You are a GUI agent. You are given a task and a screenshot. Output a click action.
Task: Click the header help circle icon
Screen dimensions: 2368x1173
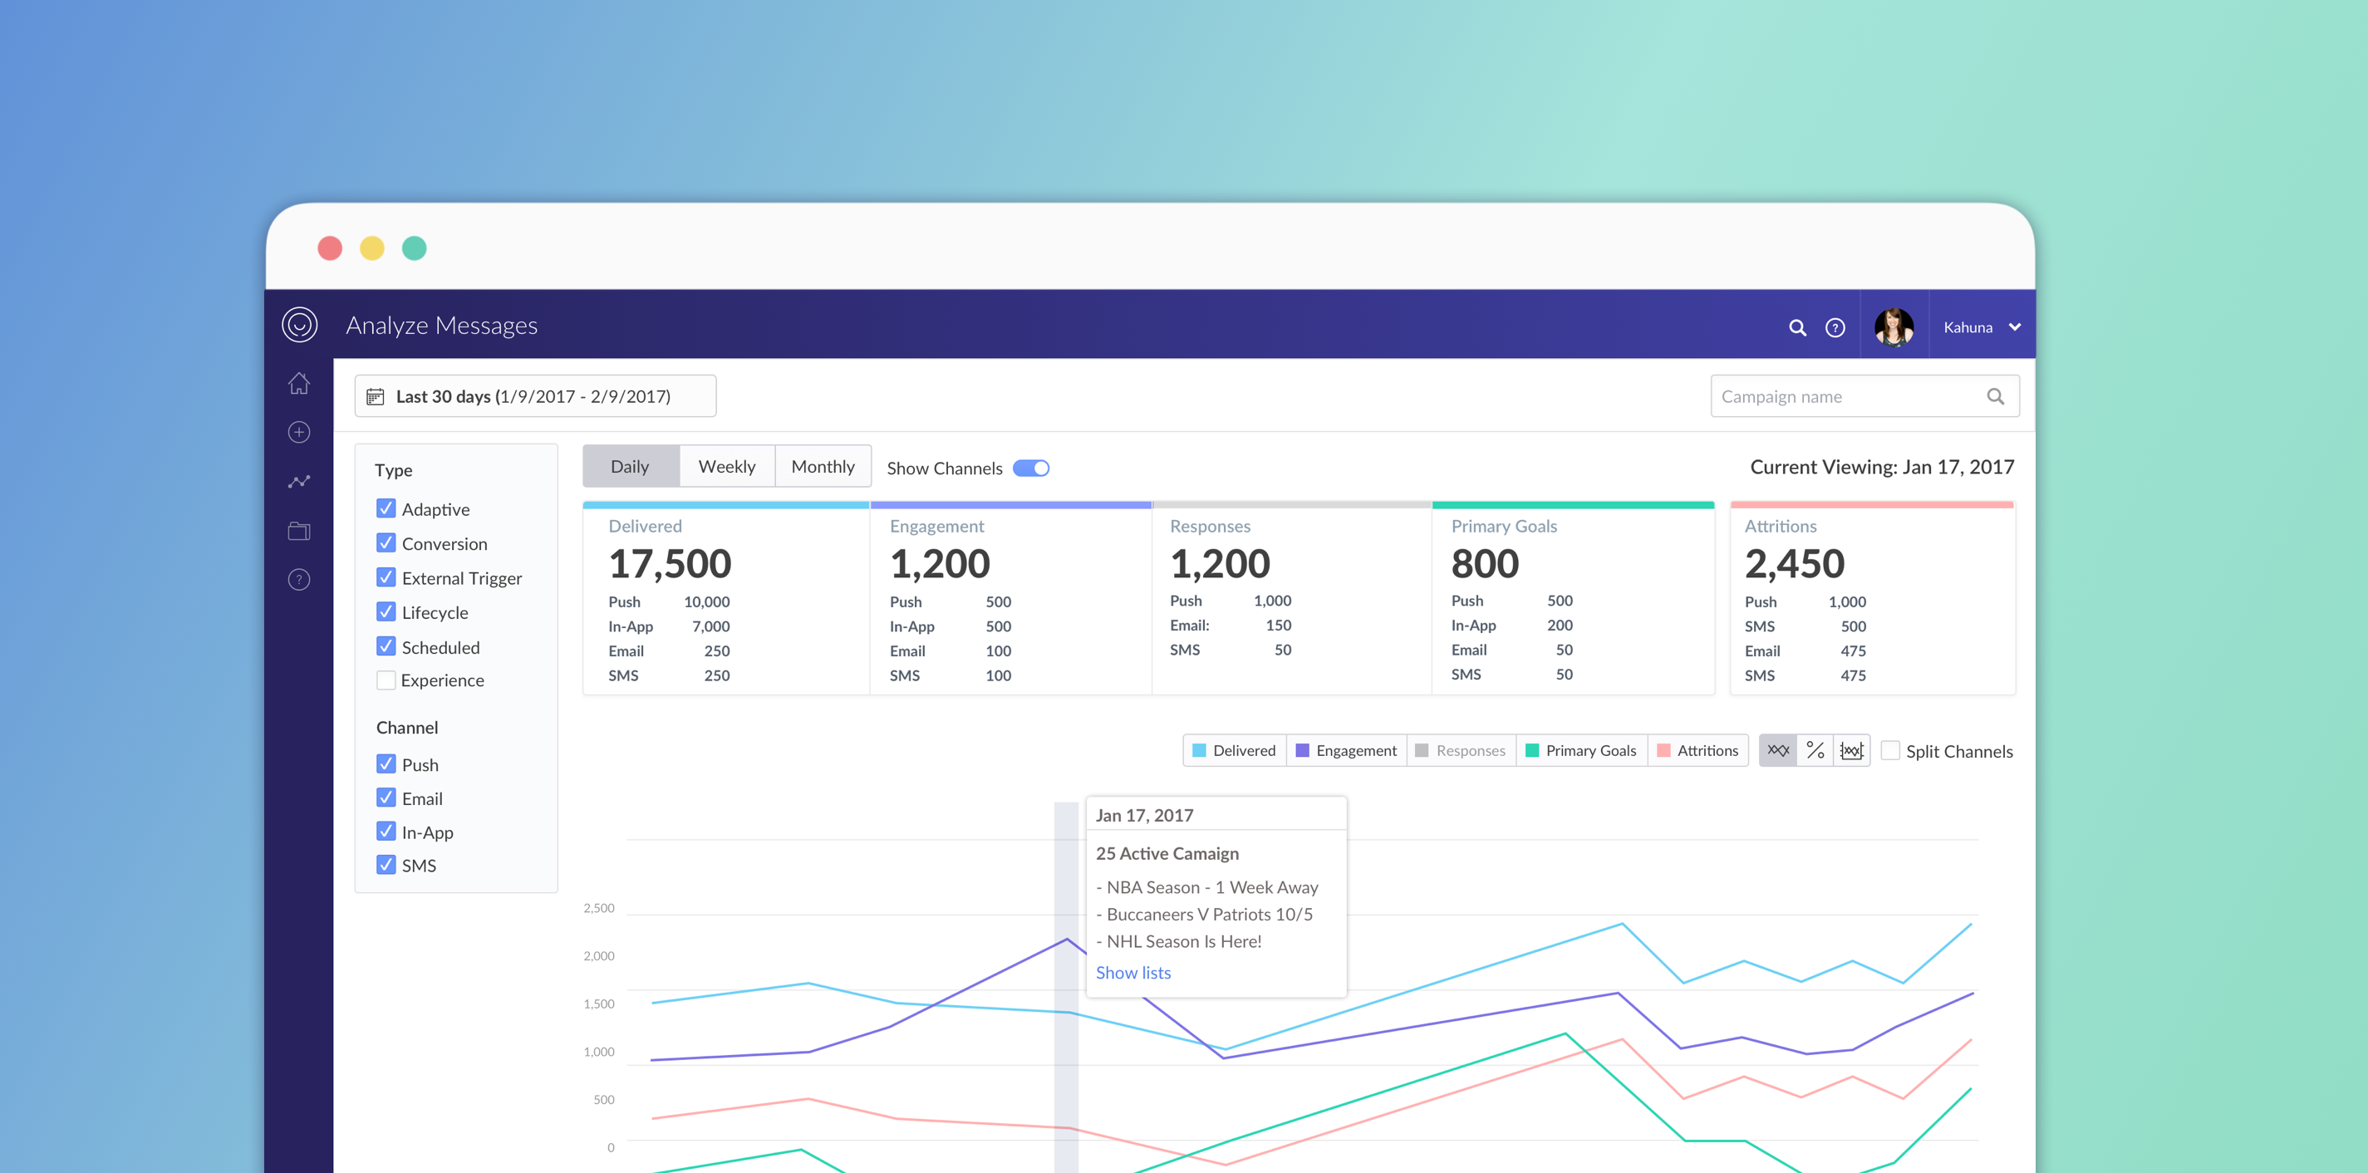(1835, 327)
